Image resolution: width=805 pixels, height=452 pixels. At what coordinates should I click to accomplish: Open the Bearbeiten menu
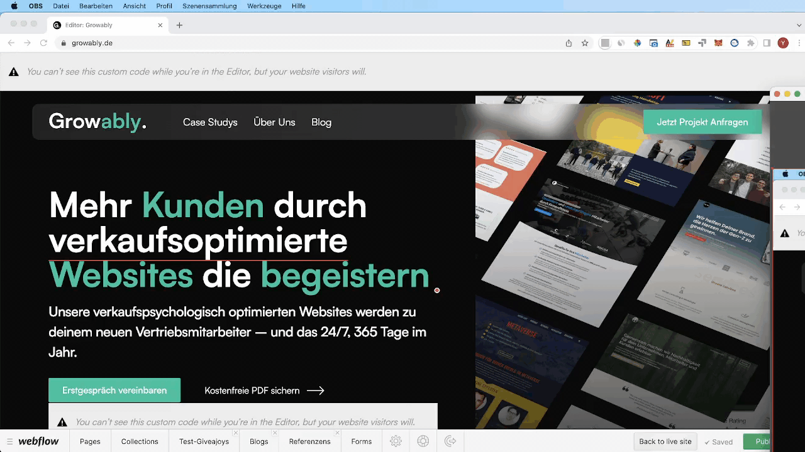(96, 6)
